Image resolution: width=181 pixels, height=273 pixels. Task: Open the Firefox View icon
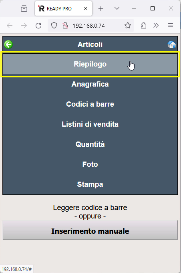click(24, 8)
